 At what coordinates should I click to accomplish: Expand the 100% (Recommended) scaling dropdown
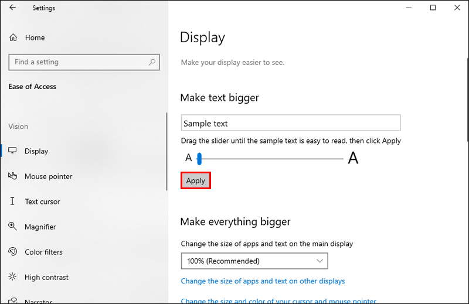[254, 261]
